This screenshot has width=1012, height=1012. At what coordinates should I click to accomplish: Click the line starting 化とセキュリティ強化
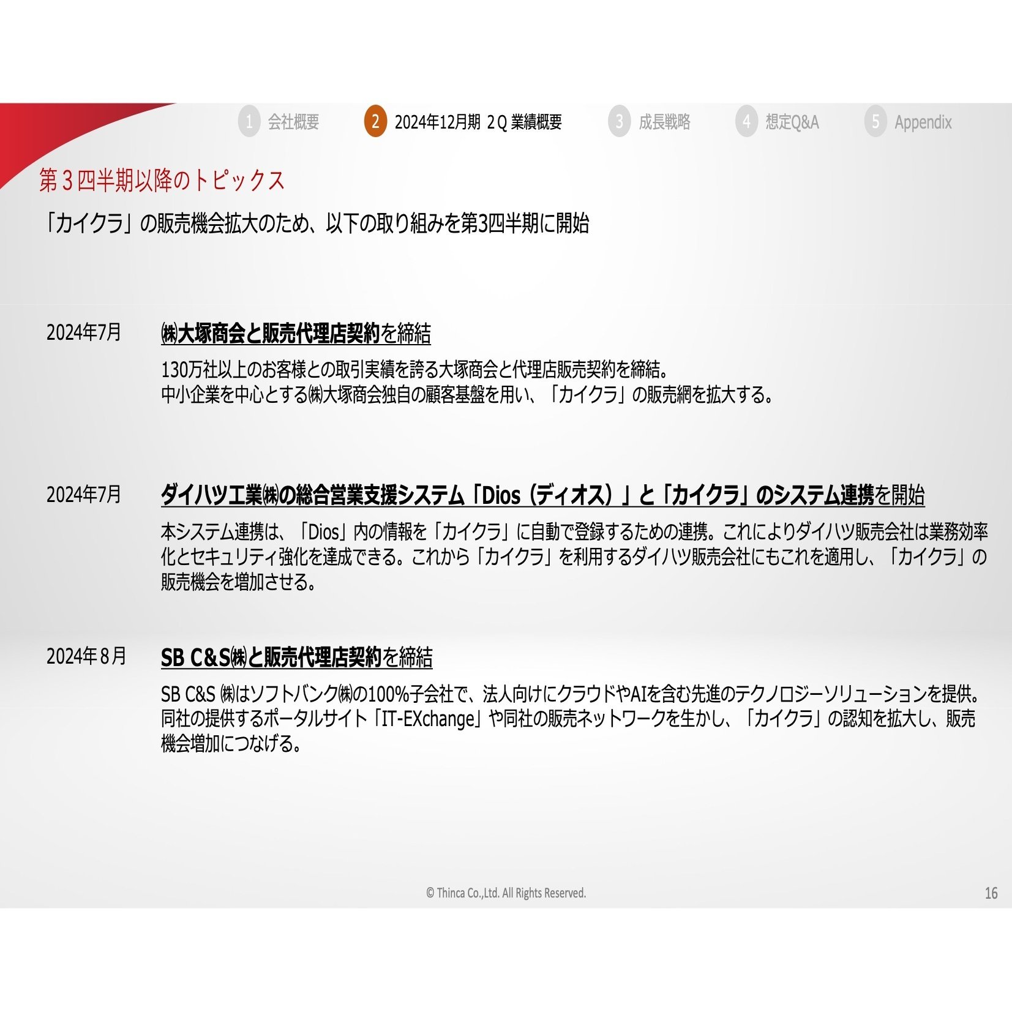pyautogui.click(x=574, y=557)
